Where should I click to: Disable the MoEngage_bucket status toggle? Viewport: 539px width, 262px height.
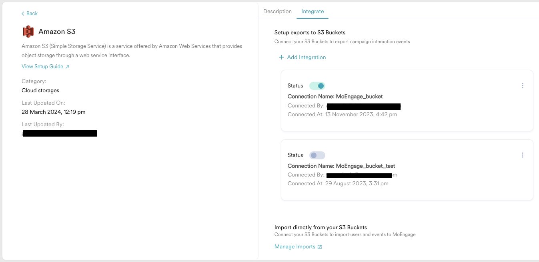coord(317,86)
